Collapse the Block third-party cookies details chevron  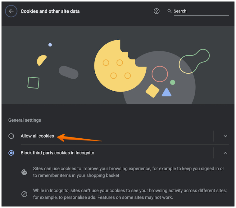coord(225,153)
